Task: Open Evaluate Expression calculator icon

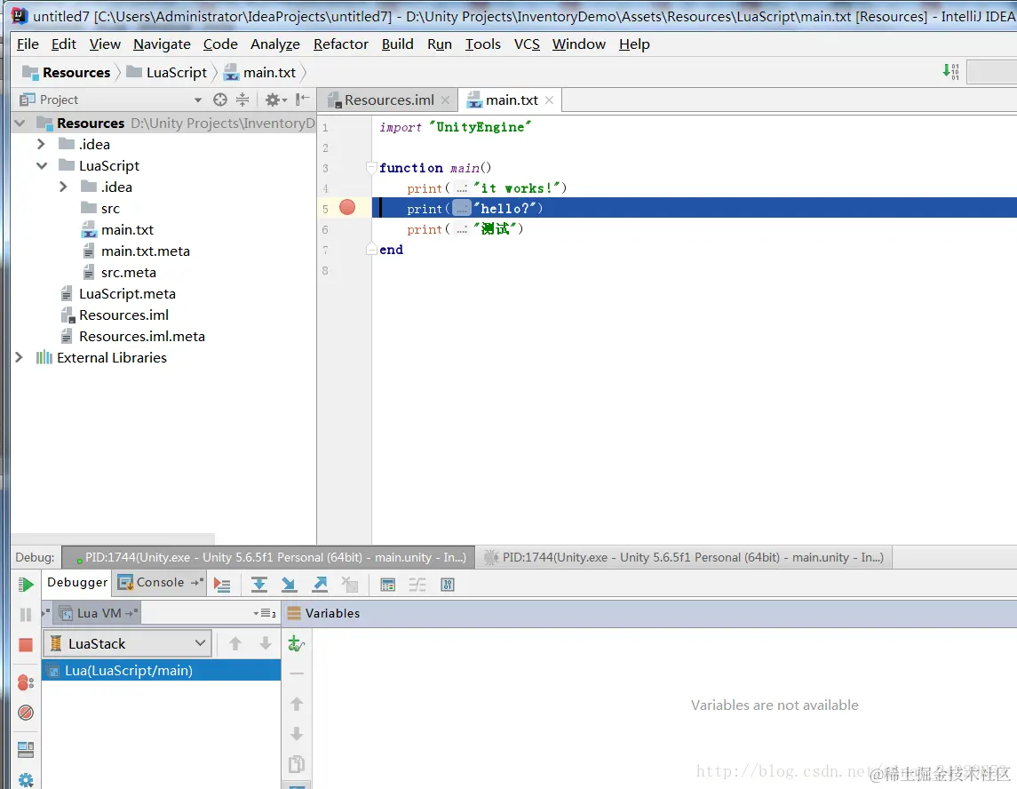Action: point(388,585)
